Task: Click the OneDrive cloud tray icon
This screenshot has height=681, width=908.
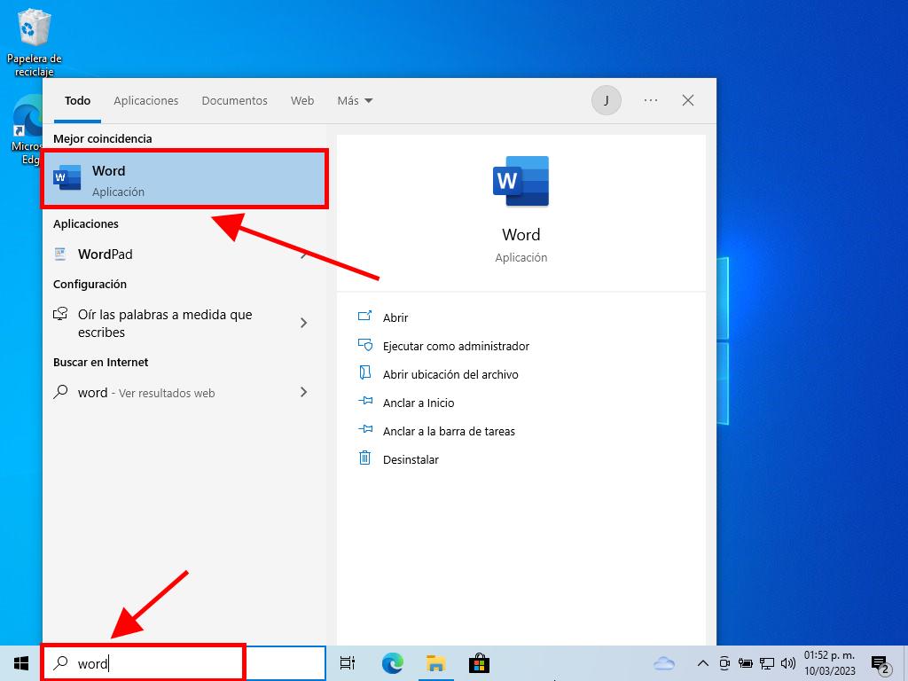Action: click(663, 663)
